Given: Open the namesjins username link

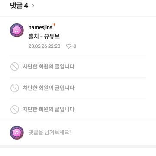Looking at the screenshot, I should pos(40,27).
